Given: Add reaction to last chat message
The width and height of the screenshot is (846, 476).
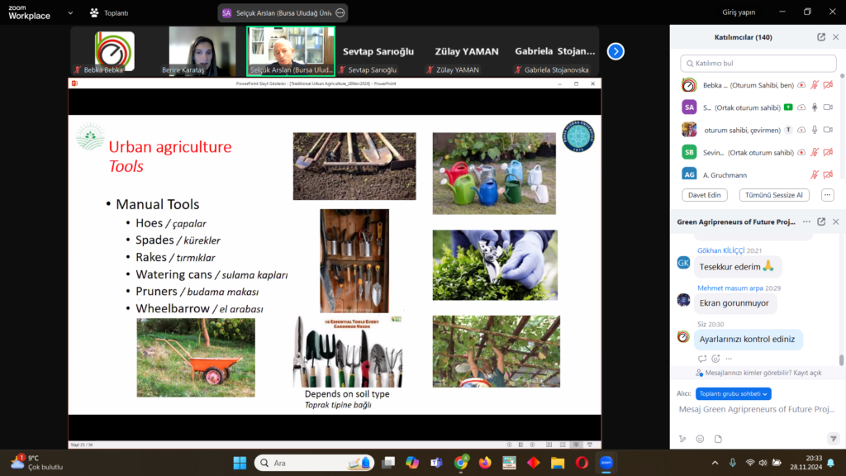Looking at the screenshot, I should [715, 359].
